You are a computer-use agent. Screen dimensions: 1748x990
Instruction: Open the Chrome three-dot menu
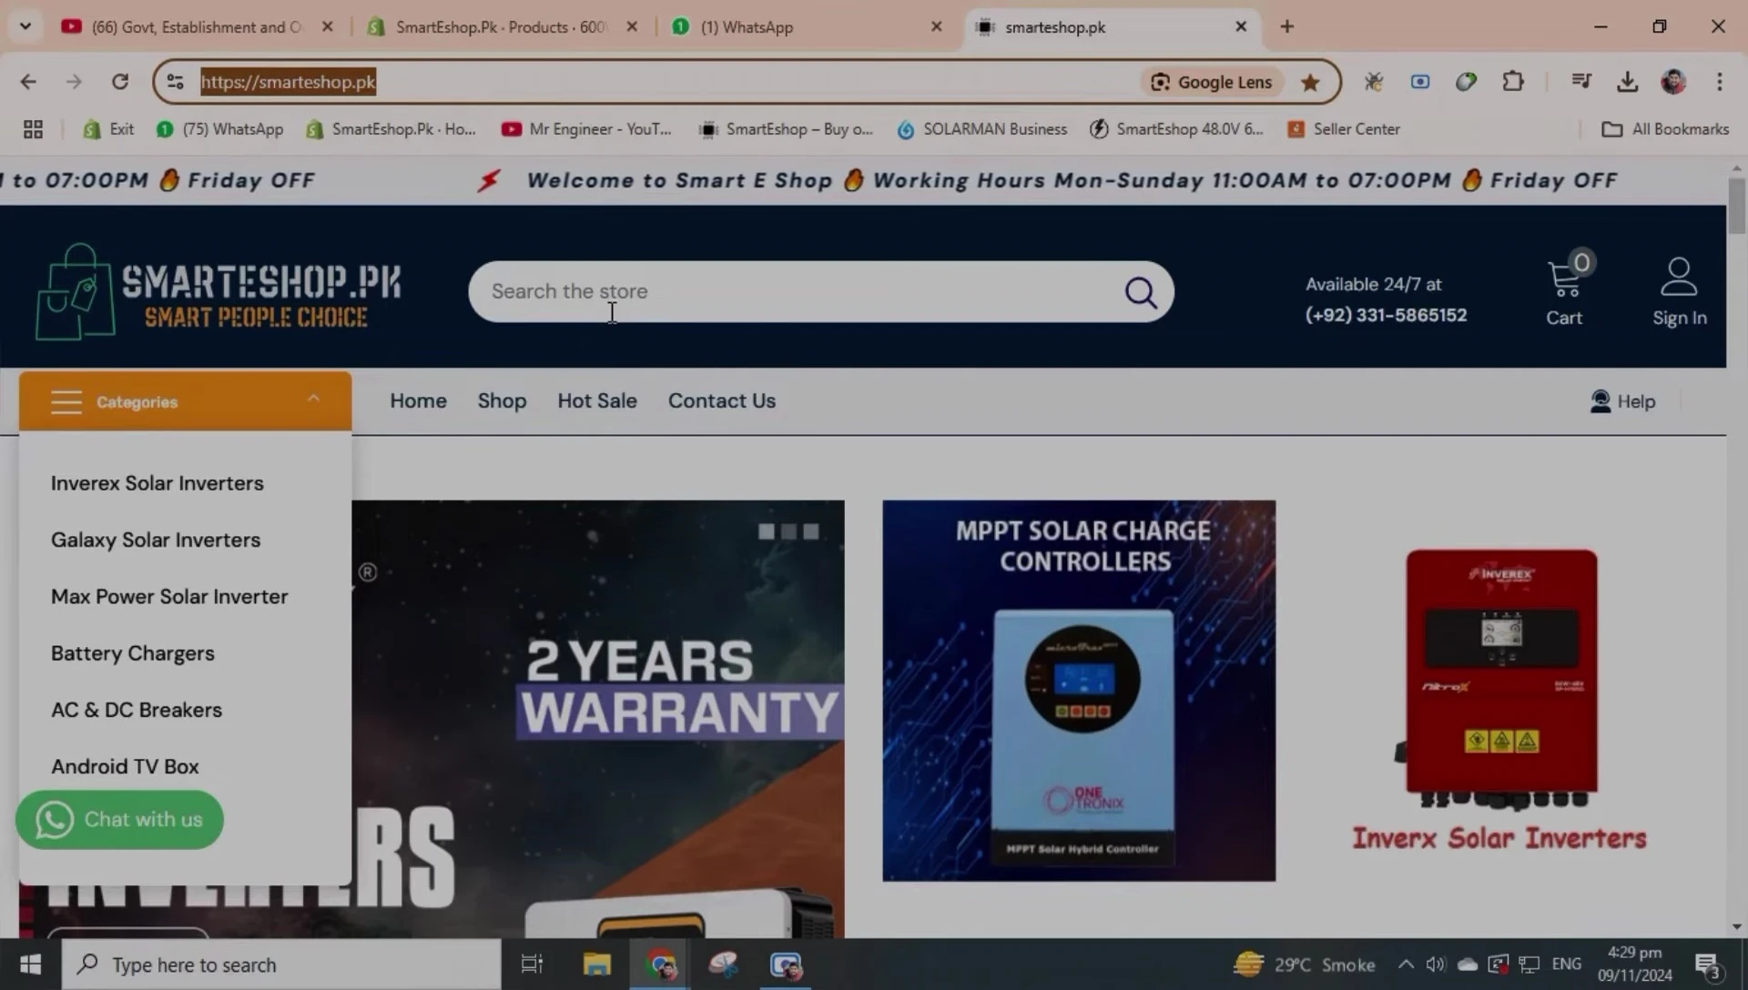tap(1719, 82)
